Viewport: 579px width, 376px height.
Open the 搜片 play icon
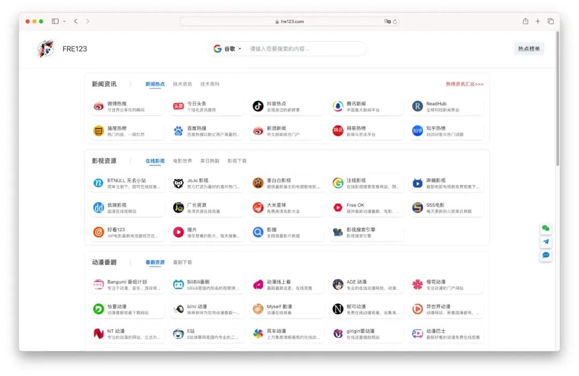[x=179, y=232]
